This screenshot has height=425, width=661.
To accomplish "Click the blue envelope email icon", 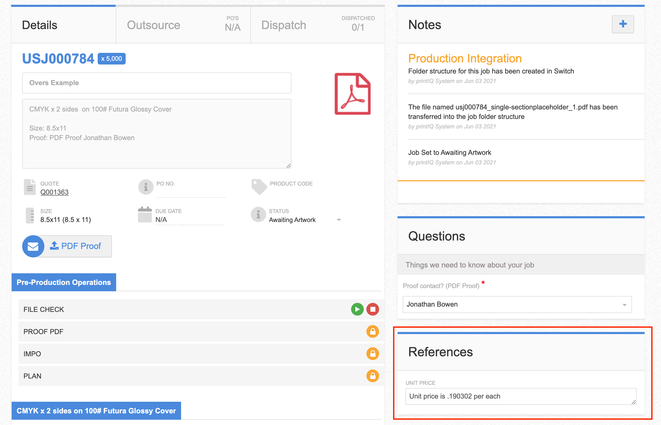I will click(33, 246).
